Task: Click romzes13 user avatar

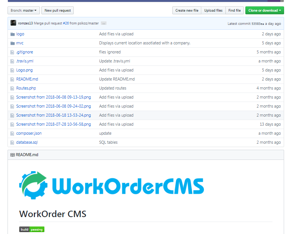Action: tap(13, 23)
